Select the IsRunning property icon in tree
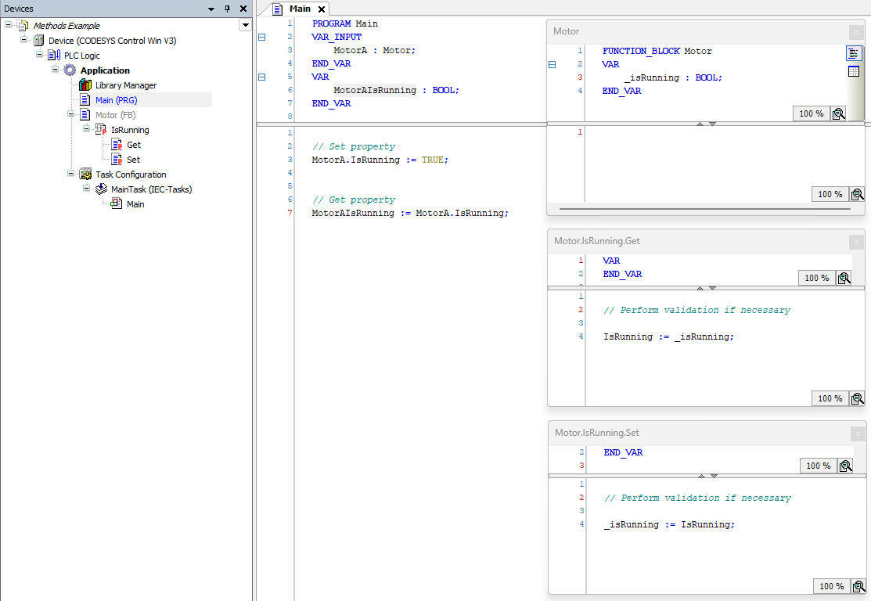Image resolution: width=871 pixels, height=601 pixels. [x=100, y=129]
